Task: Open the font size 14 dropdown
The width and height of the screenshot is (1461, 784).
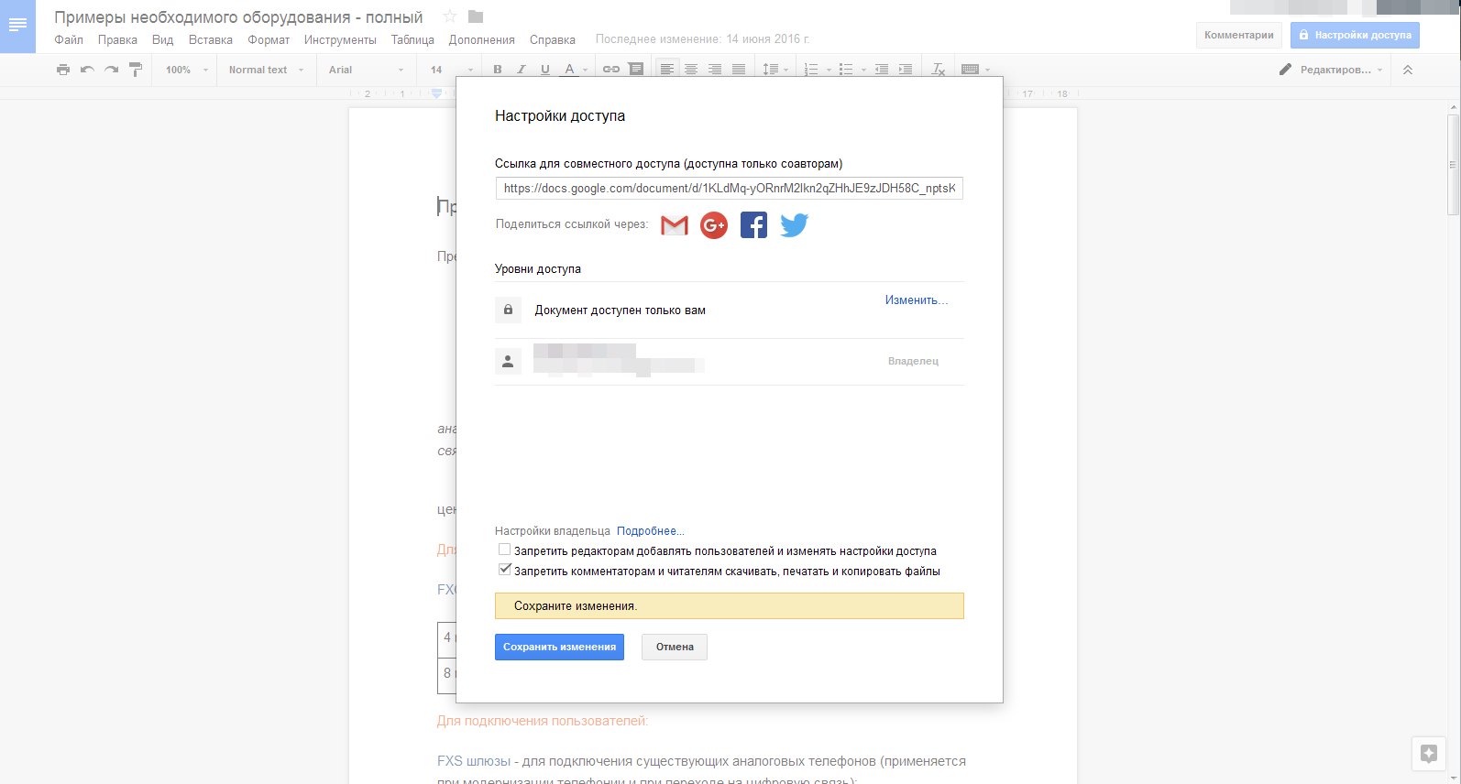Action: point(452,70)
